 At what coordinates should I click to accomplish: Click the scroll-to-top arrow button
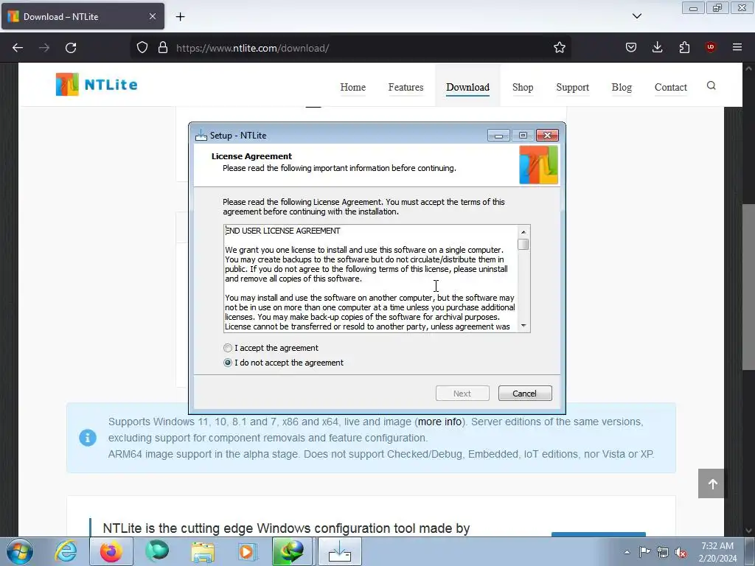coord(711,483)
